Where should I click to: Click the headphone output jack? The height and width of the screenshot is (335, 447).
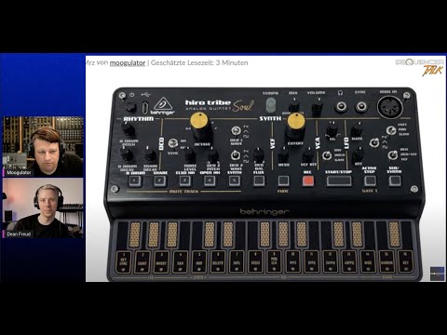coord(341,107)
